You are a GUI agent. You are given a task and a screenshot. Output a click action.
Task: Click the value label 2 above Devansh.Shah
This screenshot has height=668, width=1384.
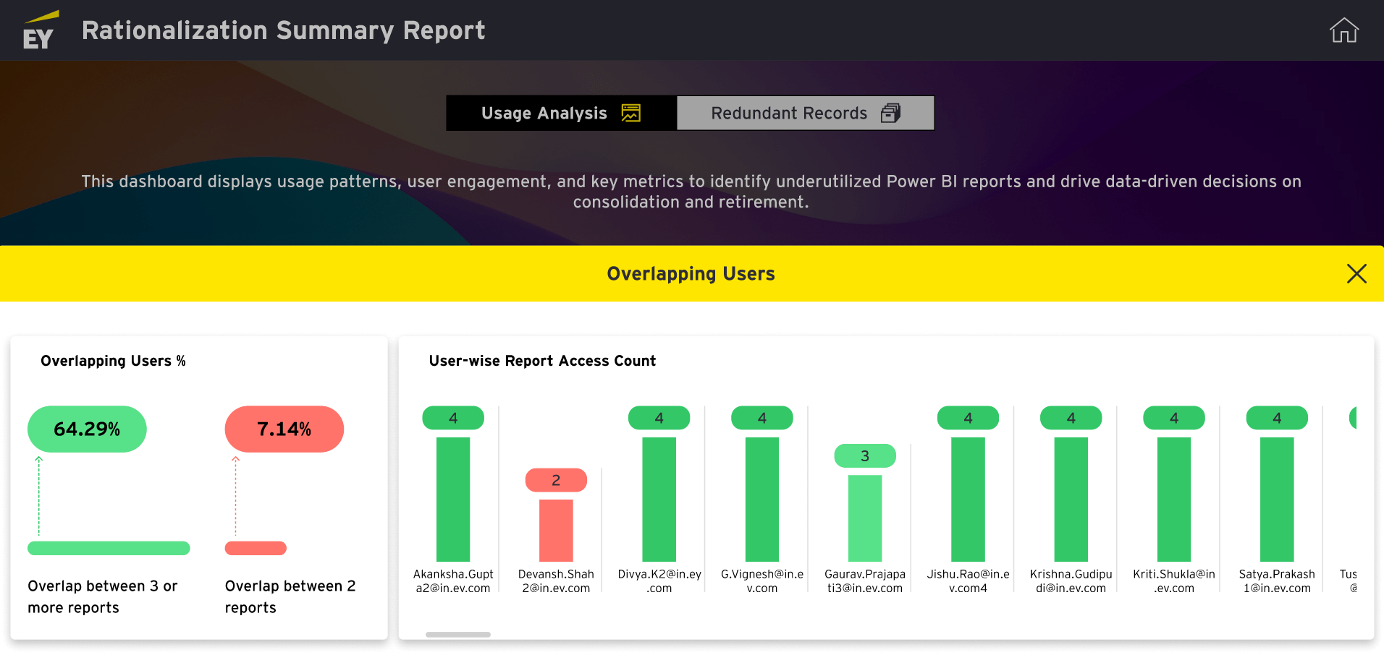(x=556, y=480)
